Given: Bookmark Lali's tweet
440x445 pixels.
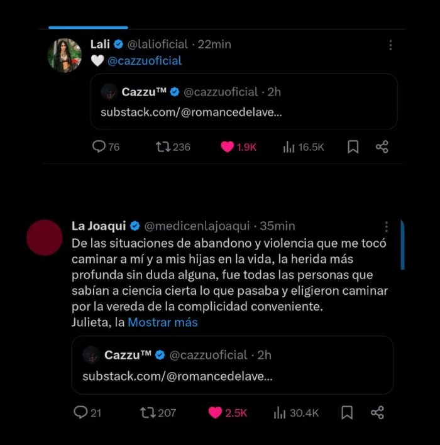Looking at the screenshot, I should point(353,147).
